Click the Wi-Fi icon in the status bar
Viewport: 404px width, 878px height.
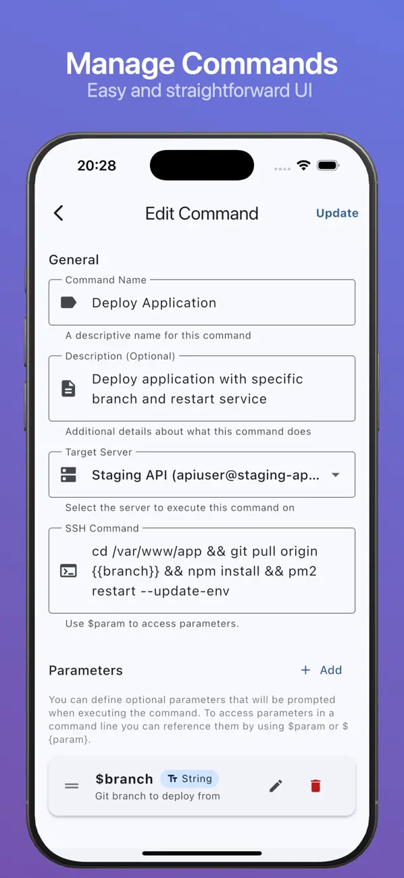(303, 164)
